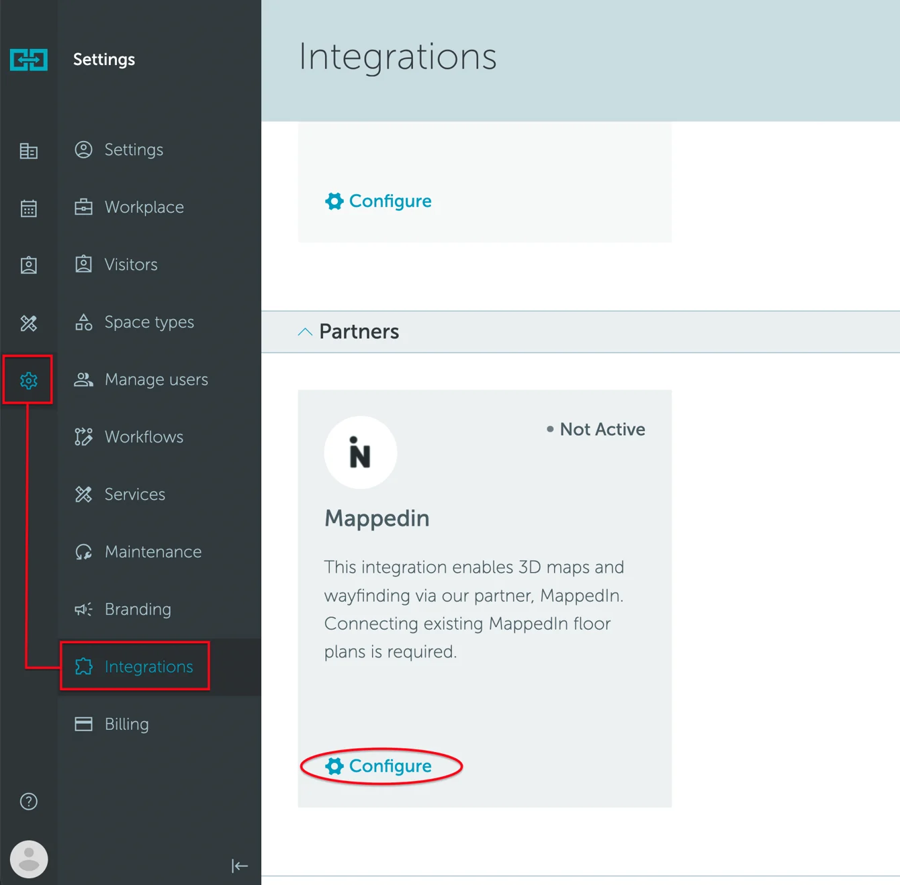The image size is (900, 885).
Task: Select the visitor badge icon in the left rail
Action: [28, 265]
